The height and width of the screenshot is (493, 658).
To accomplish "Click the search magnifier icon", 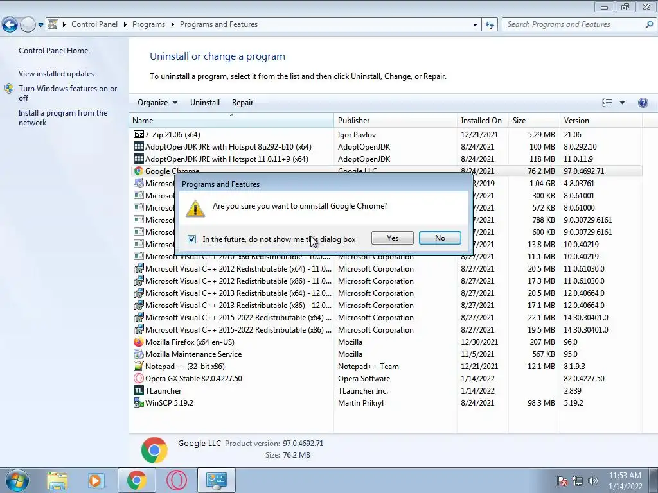I will pos(649,25).
